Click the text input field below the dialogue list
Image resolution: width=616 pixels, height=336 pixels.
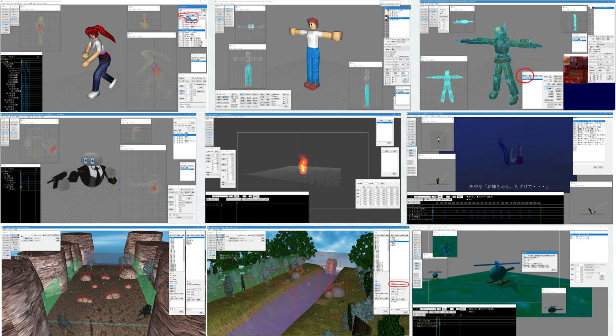pyautogui.click(x=589, y=163)
